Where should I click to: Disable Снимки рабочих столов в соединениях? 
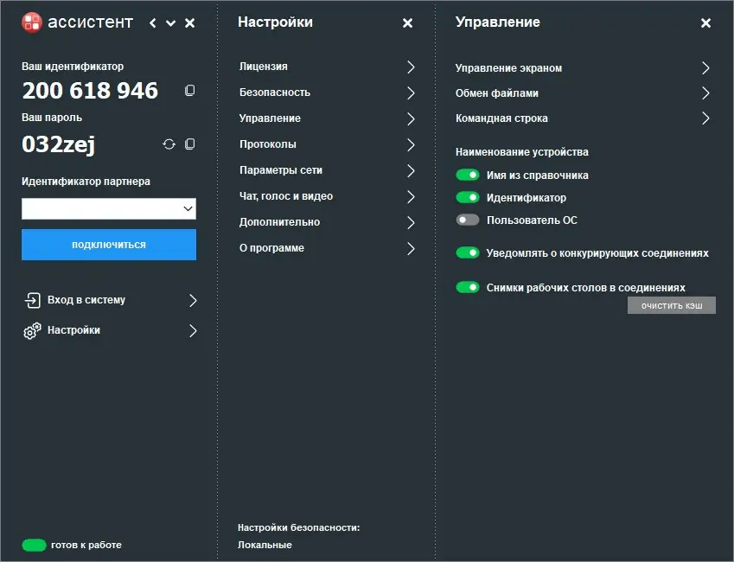point(468,286)
